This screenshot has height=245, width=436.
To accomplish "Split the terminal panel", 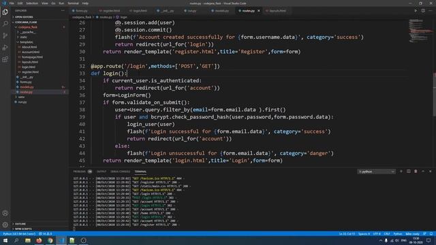I will [x=408, y=171].
